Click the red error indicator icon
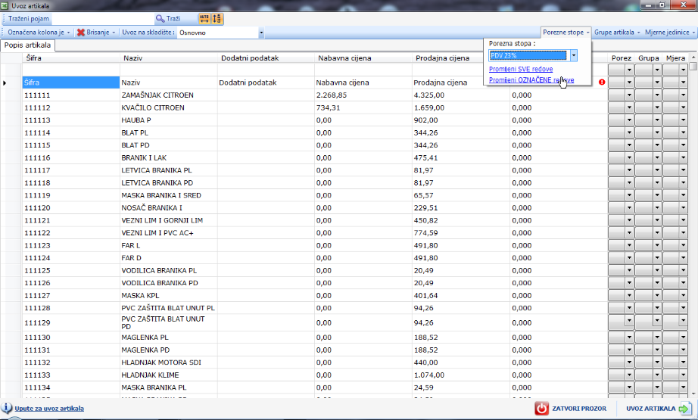Image resolution: width=698 pixels, height=420 pixels. click(602, 82)
